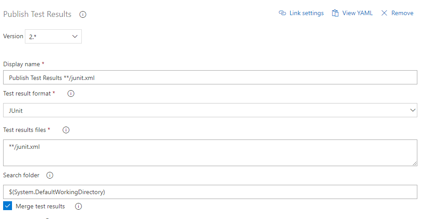424x219 pixels.
Task: Show info tooltip for Test result format
Action: click(x=71, y=94)
